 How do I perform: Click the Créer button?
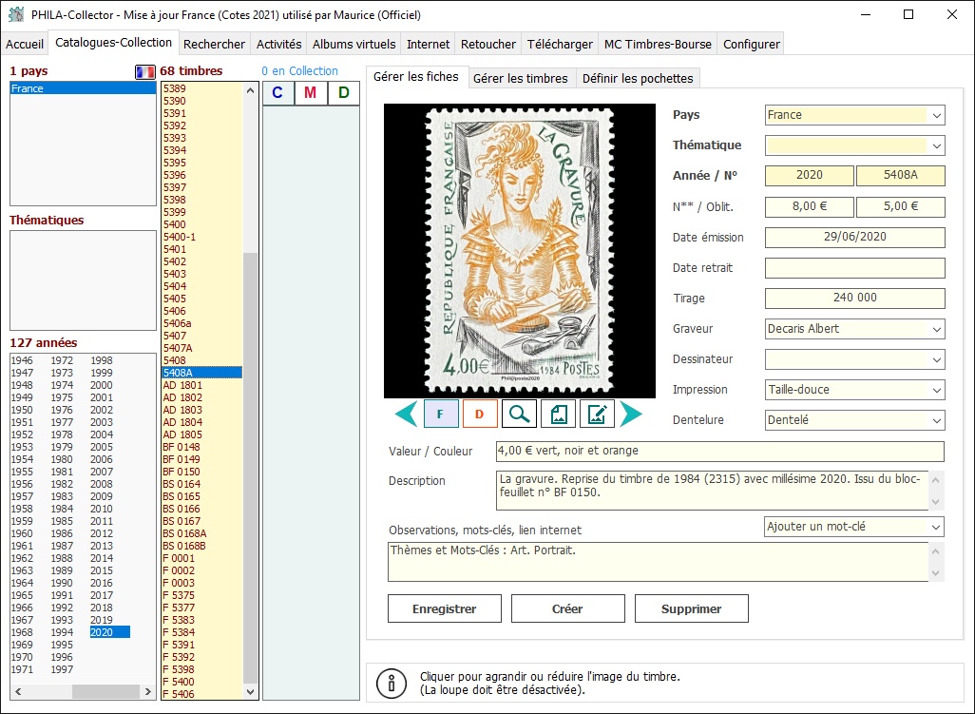[567, 608]
